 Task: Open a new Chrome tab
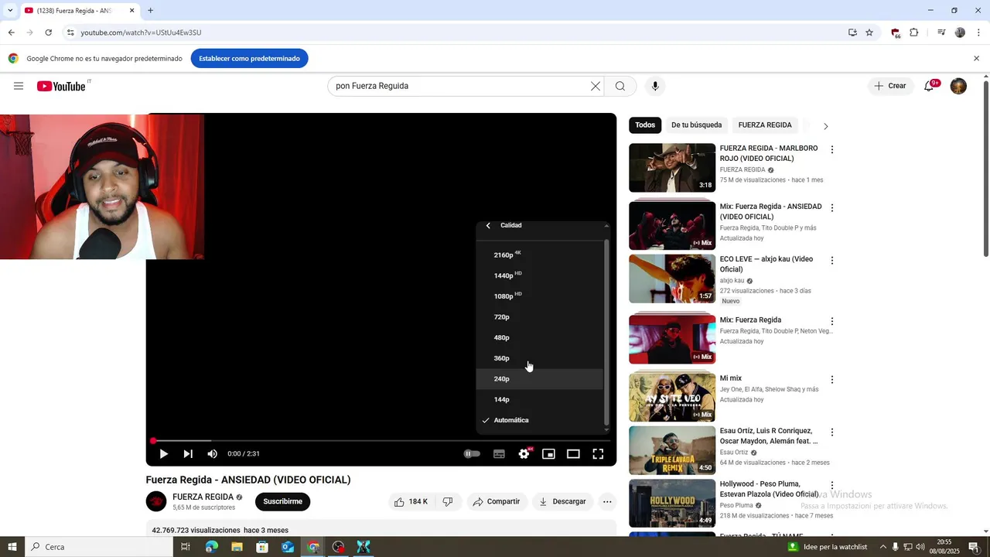(150, 11)
